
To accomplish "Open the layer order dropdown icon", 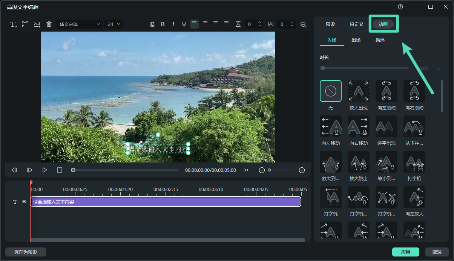I will pyautogui.click(x=303, y=24).
